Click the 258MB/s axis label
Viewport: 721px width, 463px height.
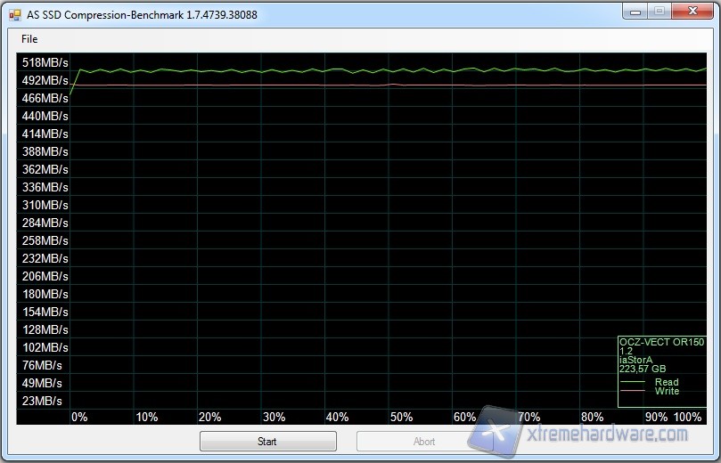[x=45, y=240]
